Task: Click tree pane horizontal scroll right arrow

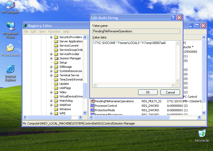Action: tap(80, 117)
